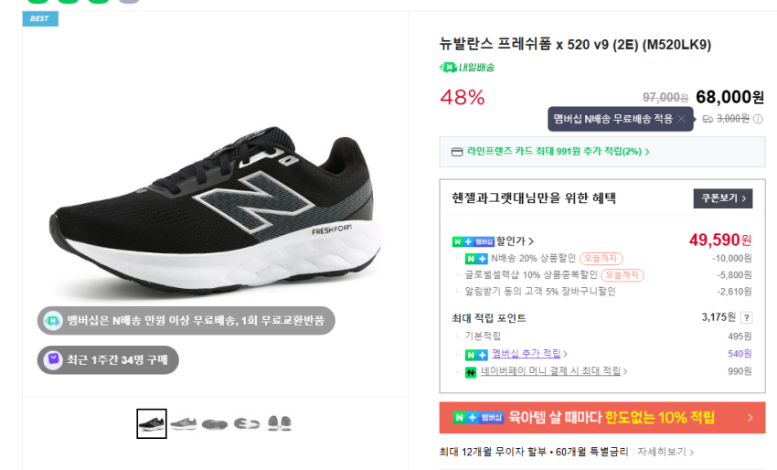
Task: Close the 멤버십 N배송 무료배송 tooltip
Action: click(681, 119)
